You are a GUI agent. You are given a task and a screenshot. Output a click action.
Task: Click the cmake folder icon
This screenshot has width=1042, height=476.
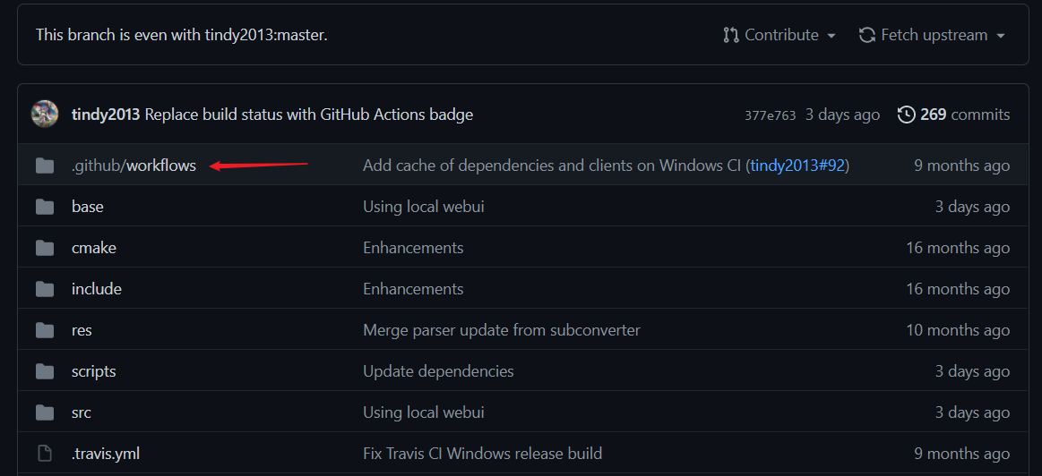pos(45,248)
